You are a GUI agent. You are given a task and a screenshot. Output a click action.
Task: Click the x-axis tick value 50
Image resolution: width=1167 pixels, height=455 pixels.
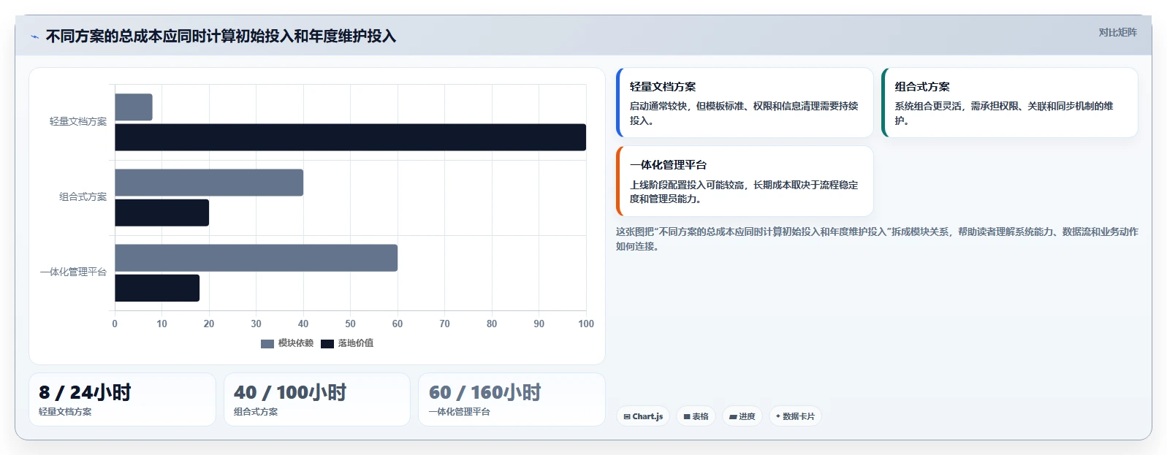350,324
